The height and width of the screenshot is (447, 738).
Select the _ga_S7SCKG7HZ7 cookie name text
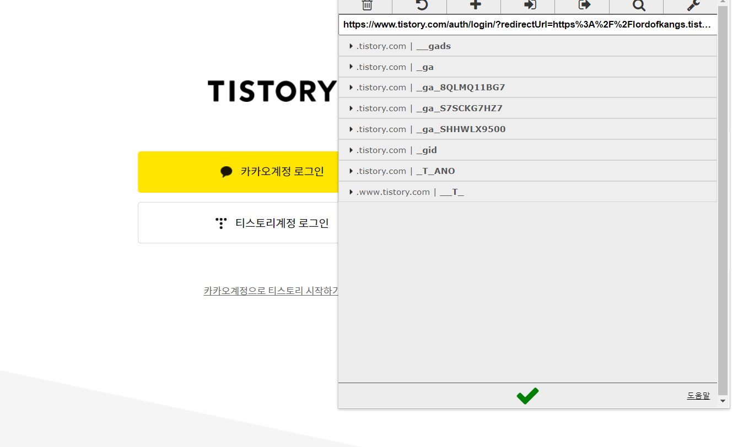click(x=459, y=108)
